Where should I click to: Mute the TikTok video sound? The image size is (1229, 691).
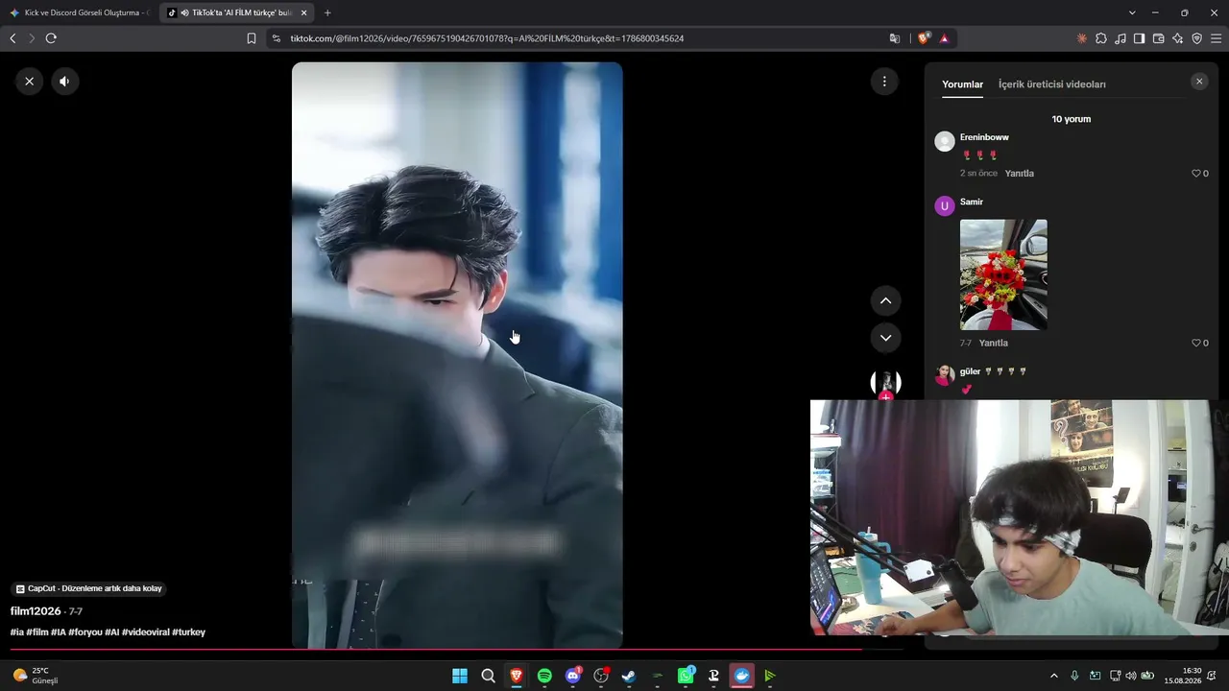(x=64, y=82)
